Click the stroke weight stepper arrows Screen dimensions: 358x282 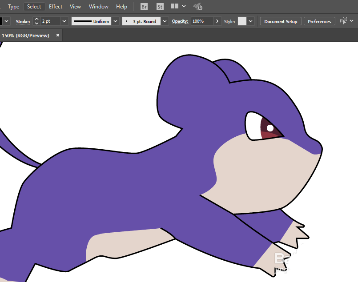click(x=36, y=21)
